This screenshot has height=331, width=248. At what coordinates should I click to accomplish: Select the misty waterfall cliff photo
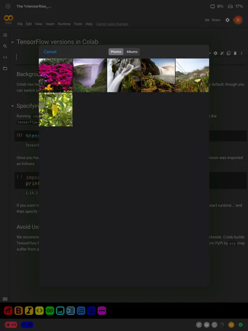90,75
